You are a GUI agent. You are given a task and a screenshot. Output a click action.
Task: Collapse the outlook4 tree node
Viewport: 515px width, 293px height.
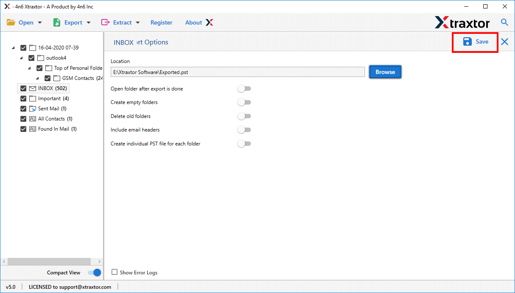pos(22,58)
